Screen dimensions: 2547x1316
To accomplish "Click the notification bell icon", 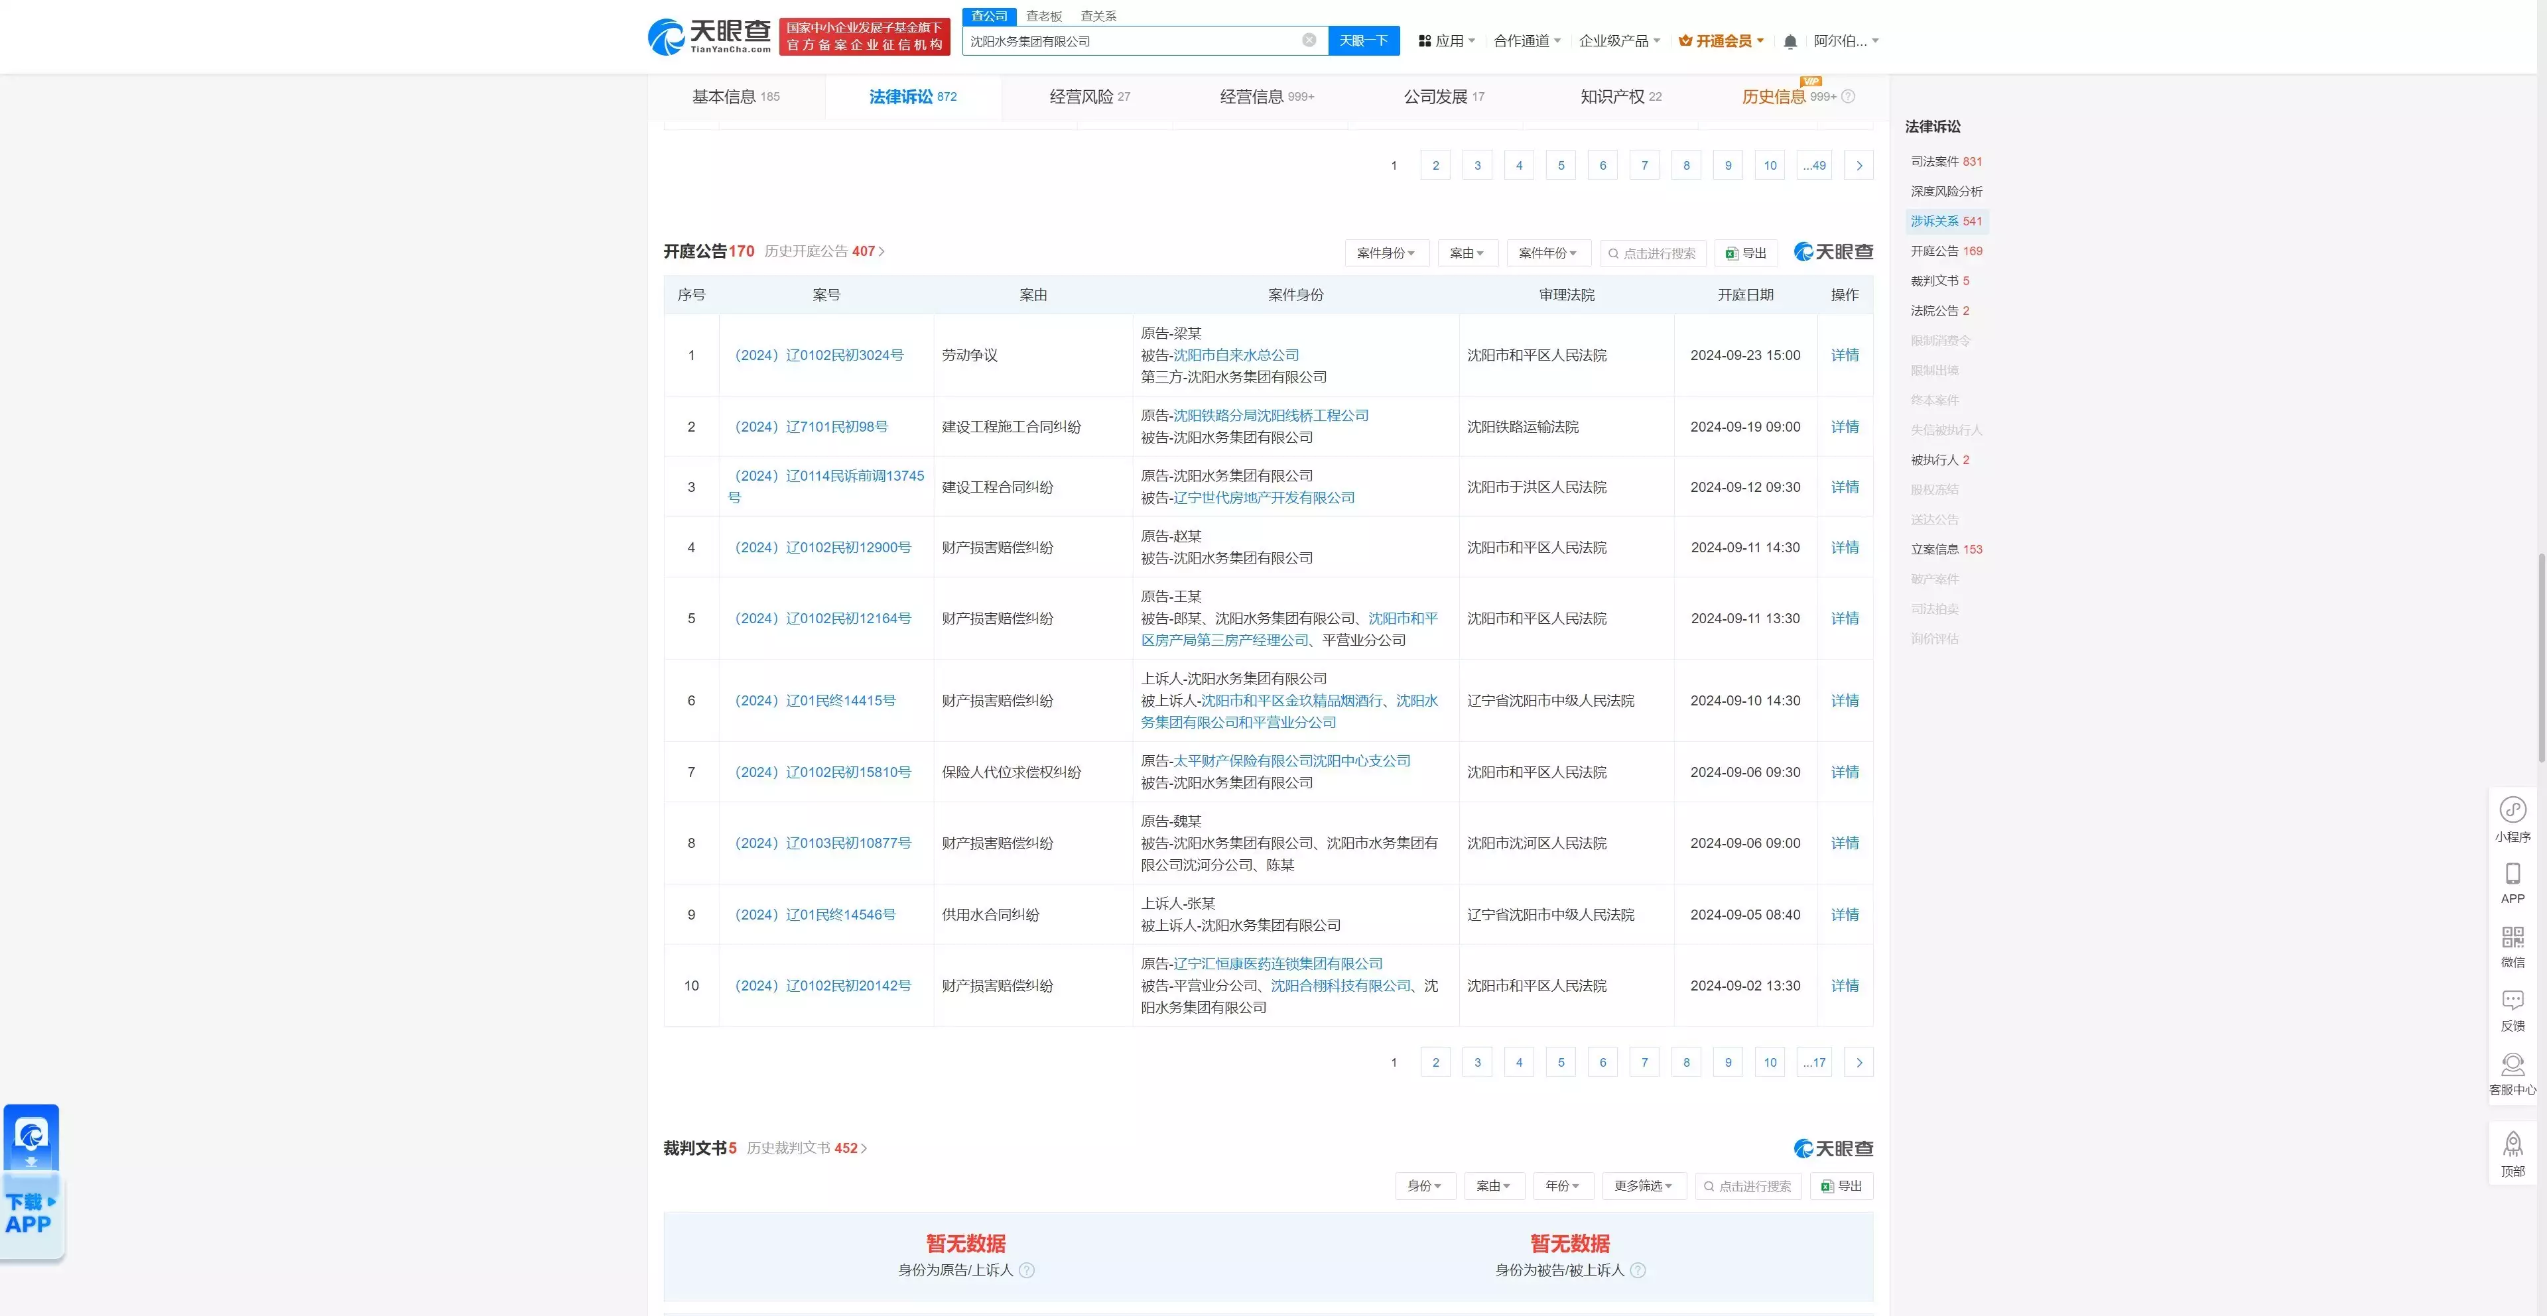I will pos(1790,42).
